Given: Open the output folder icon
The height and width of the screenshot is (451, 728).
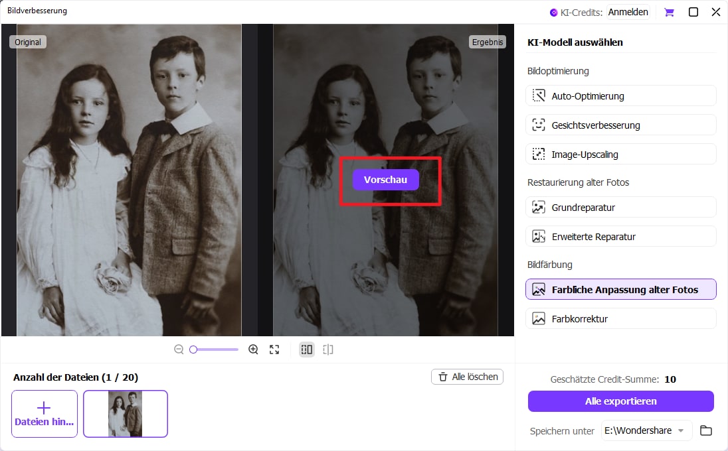Looking at the screenshot, I should (706, 431).
